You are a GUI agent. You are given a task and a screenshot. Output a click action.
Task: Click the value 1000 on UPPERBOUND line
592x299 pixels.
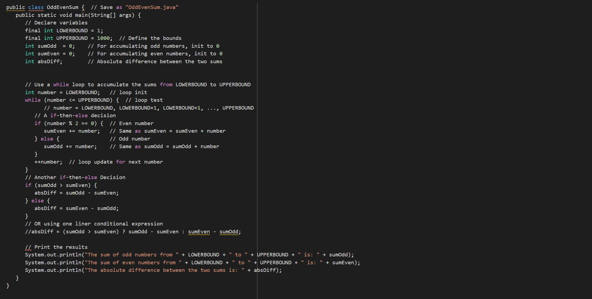coord(103,38)
